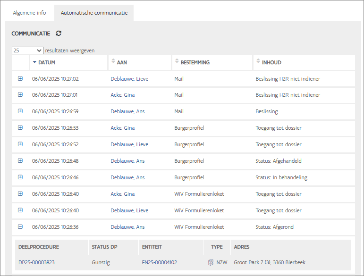The width and height of the screenshot is (364, 276).
Task: Sort by the Inhoud column
Action: pyautogui.click(x=257, y=62)
